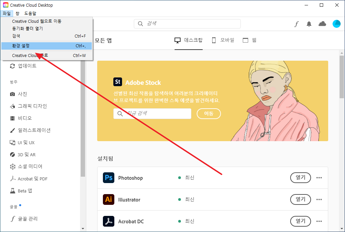Click the 이동 button on Stock banner

(208, 114)
